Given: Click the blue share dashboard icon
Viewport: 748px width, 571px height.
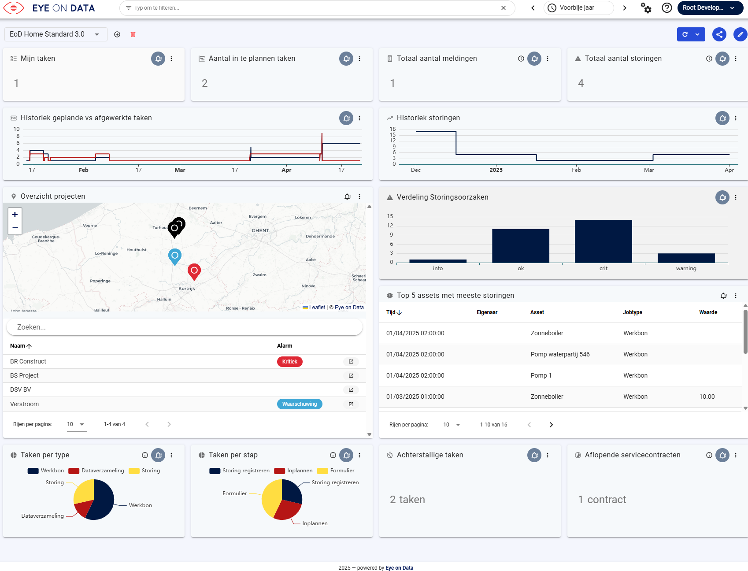Looking at the screenshot, I should point(719,34).
